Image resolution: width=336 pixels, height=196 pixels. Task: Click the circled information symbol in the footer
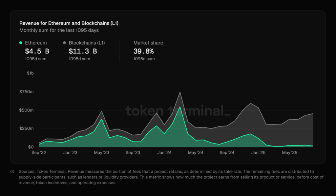(12, 171)
